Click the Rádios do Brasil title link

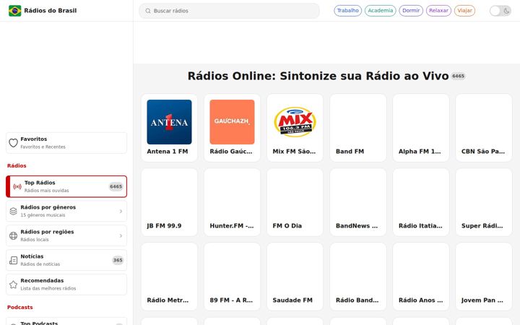[50, 11]
